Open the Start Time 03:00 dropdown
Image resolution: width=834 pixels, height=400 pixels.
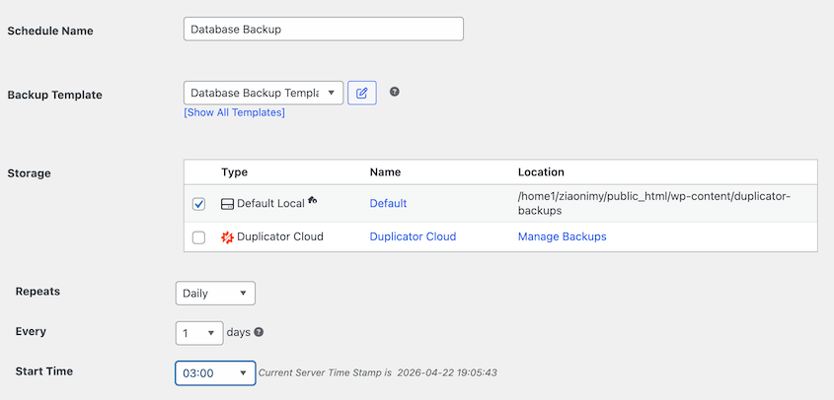215,373
